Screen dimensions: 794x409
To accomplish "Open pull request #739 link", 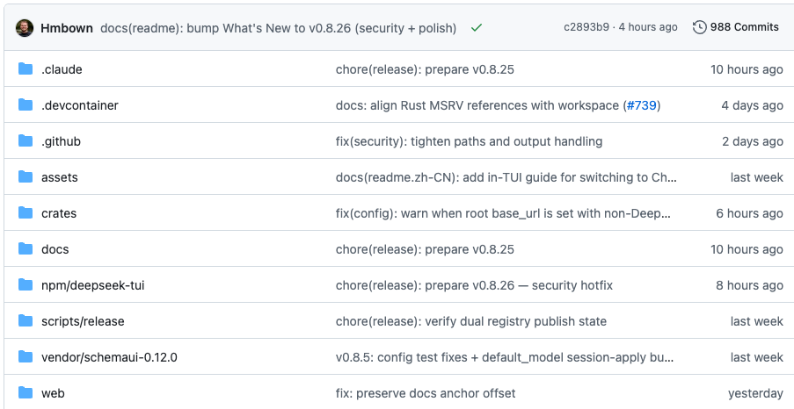I will click(x=642, y=105).
